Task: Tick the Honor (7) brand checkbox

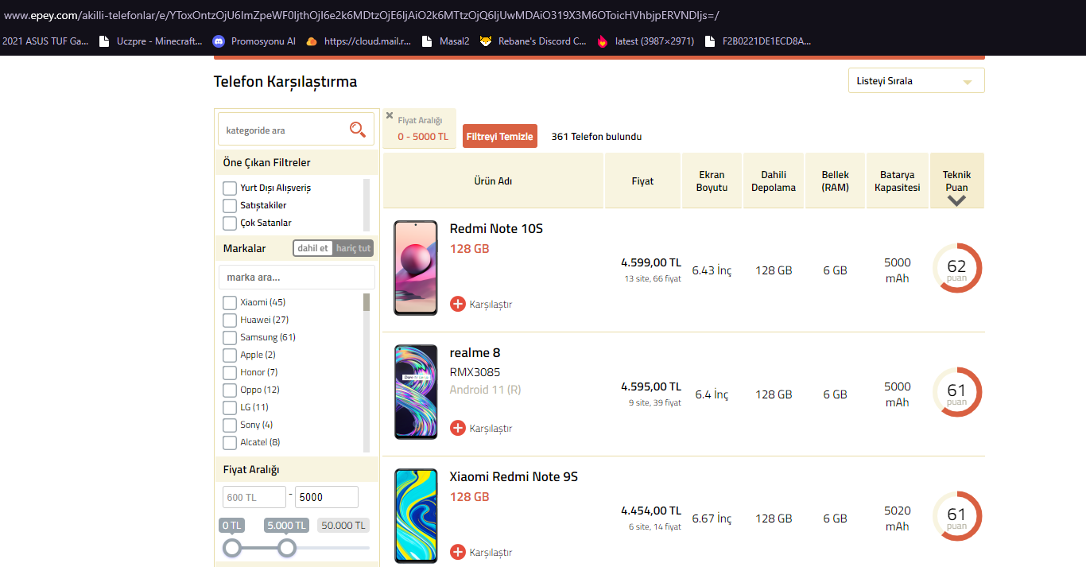Action: pyautogui.click(x=230, y=373)
